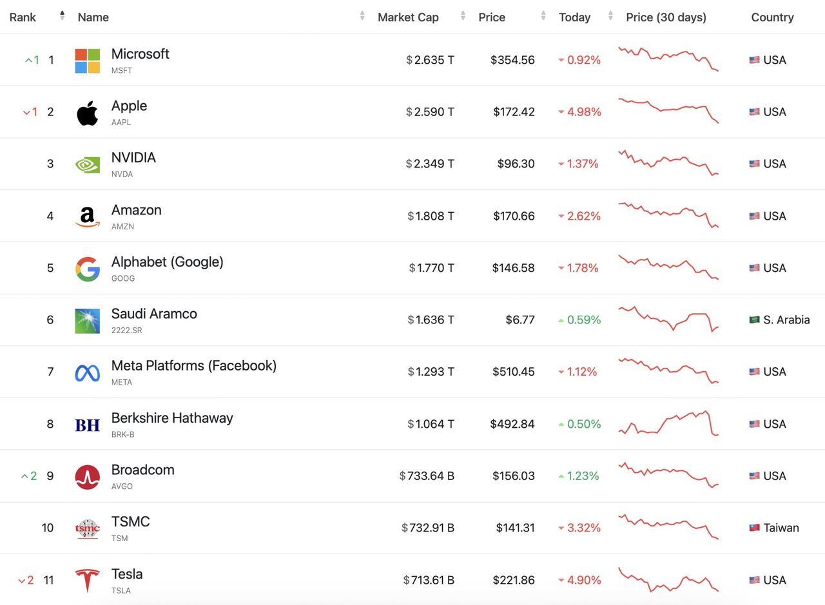Viewport: 825px width, 605px height.
Task: Open the Berkshire Hathaway company link
Action: click(x=172, y=418)
